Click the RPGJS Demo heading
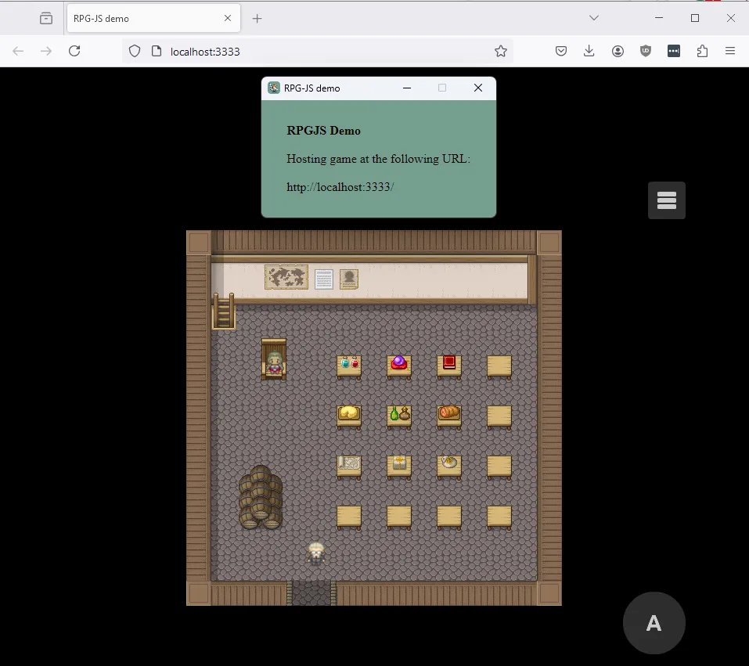Viewport: 749px width, 666px height. point(323,131)
